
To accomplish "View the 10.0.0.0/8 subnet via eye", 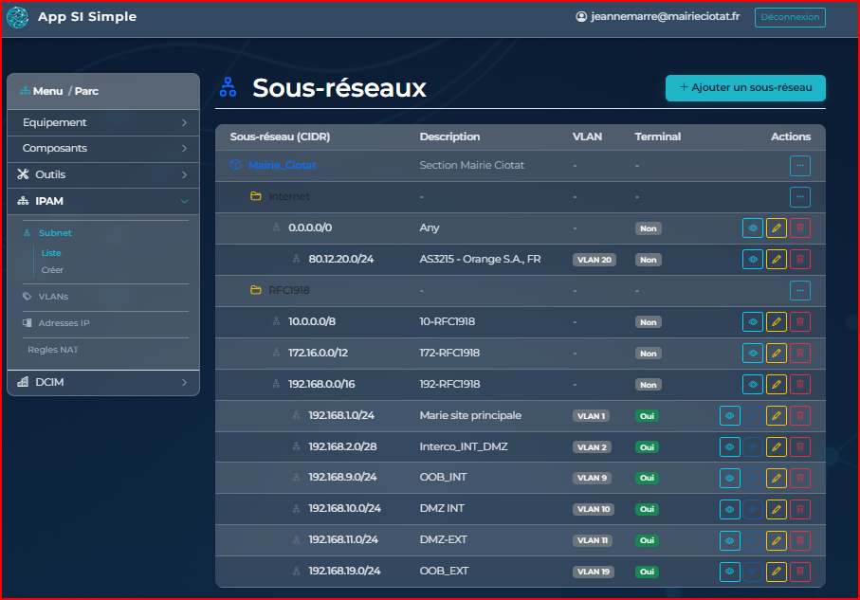I will coord(753,322).
